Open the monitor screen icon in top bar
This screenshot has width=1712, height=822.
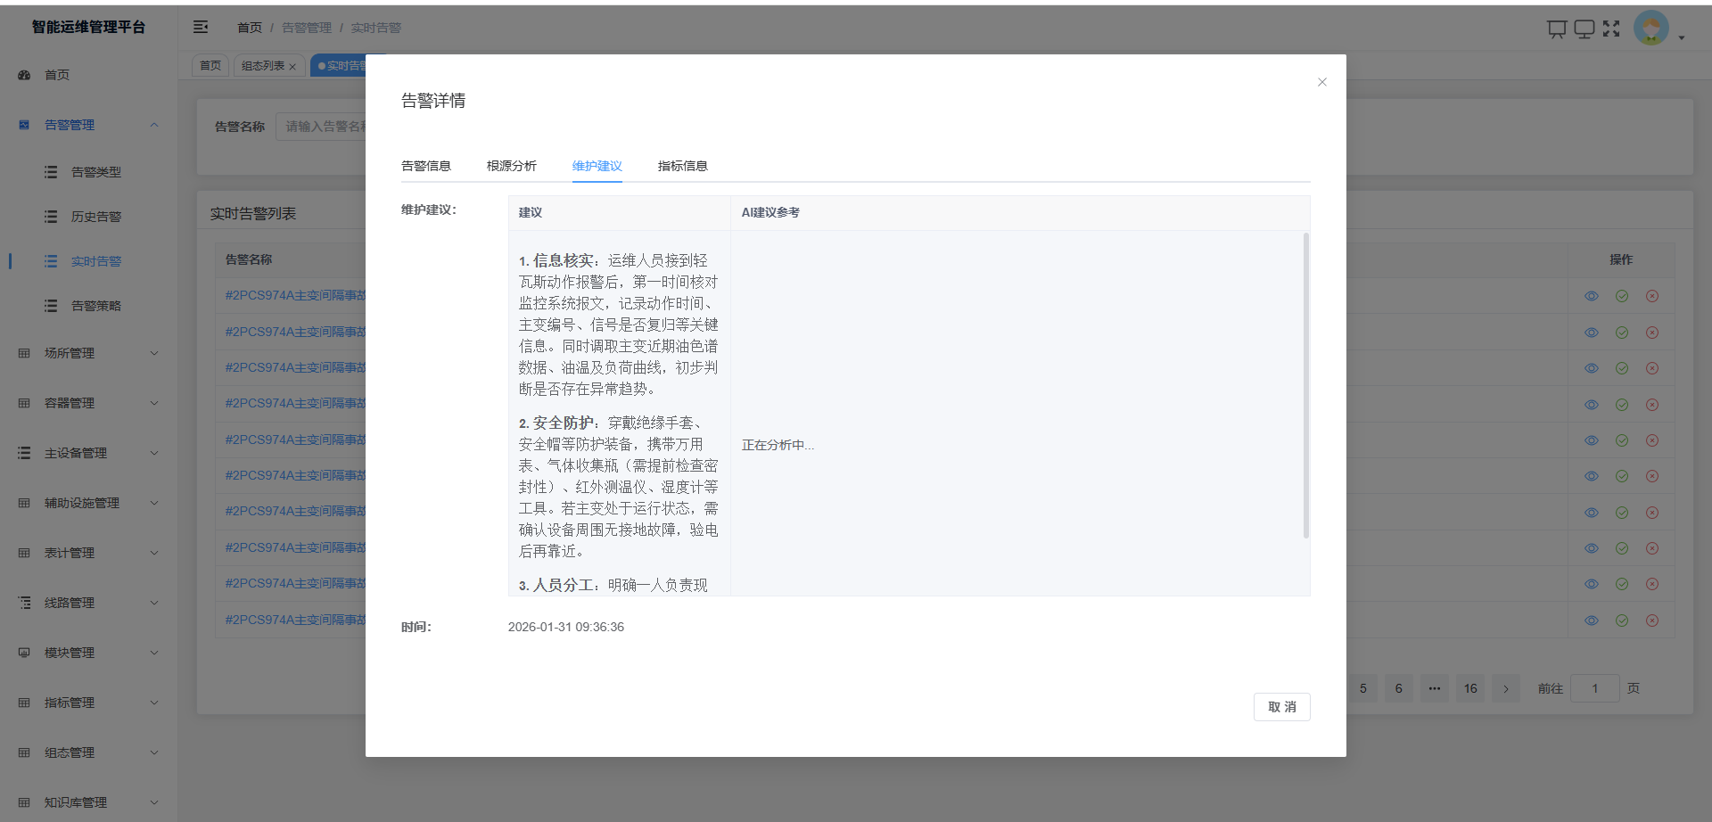click(x=1584, y=29)
